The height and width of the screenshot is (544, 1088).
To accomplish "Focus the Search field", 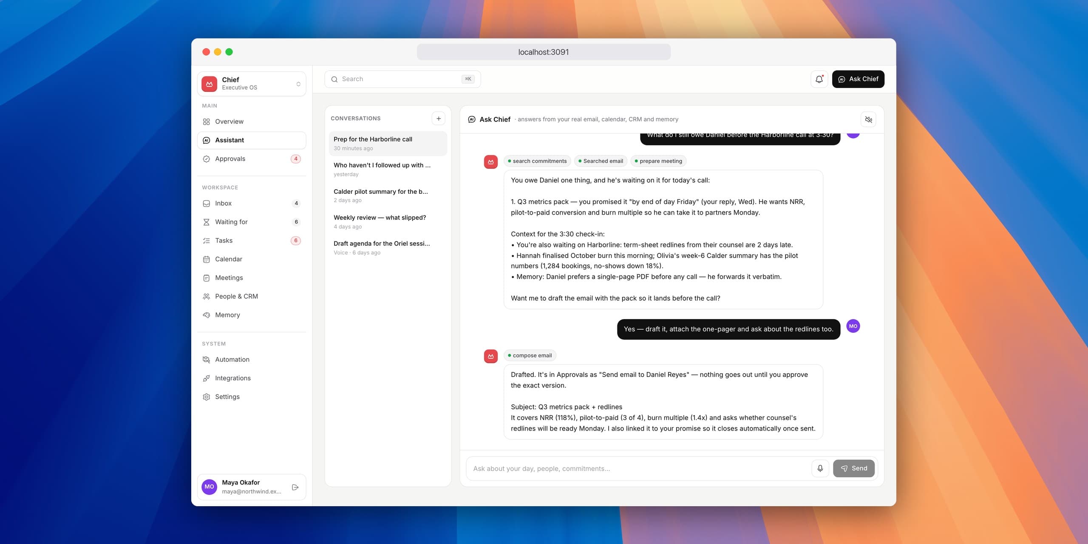I will tap(402, 79).
